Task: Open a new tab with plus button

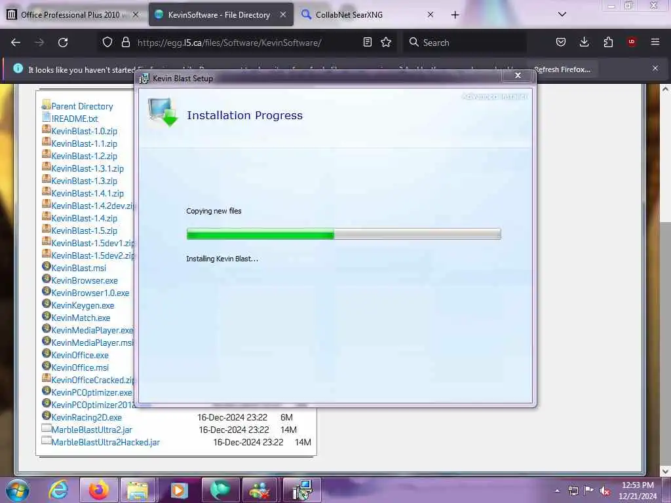Action: [x=455, y=15]
